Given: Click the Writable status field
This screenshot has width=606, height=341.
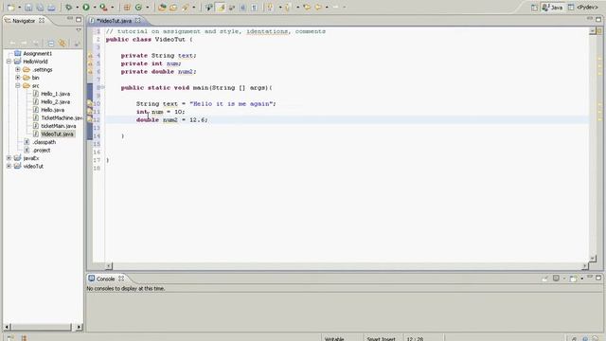Looking at the screenshot, I should [x=334, y=339].
